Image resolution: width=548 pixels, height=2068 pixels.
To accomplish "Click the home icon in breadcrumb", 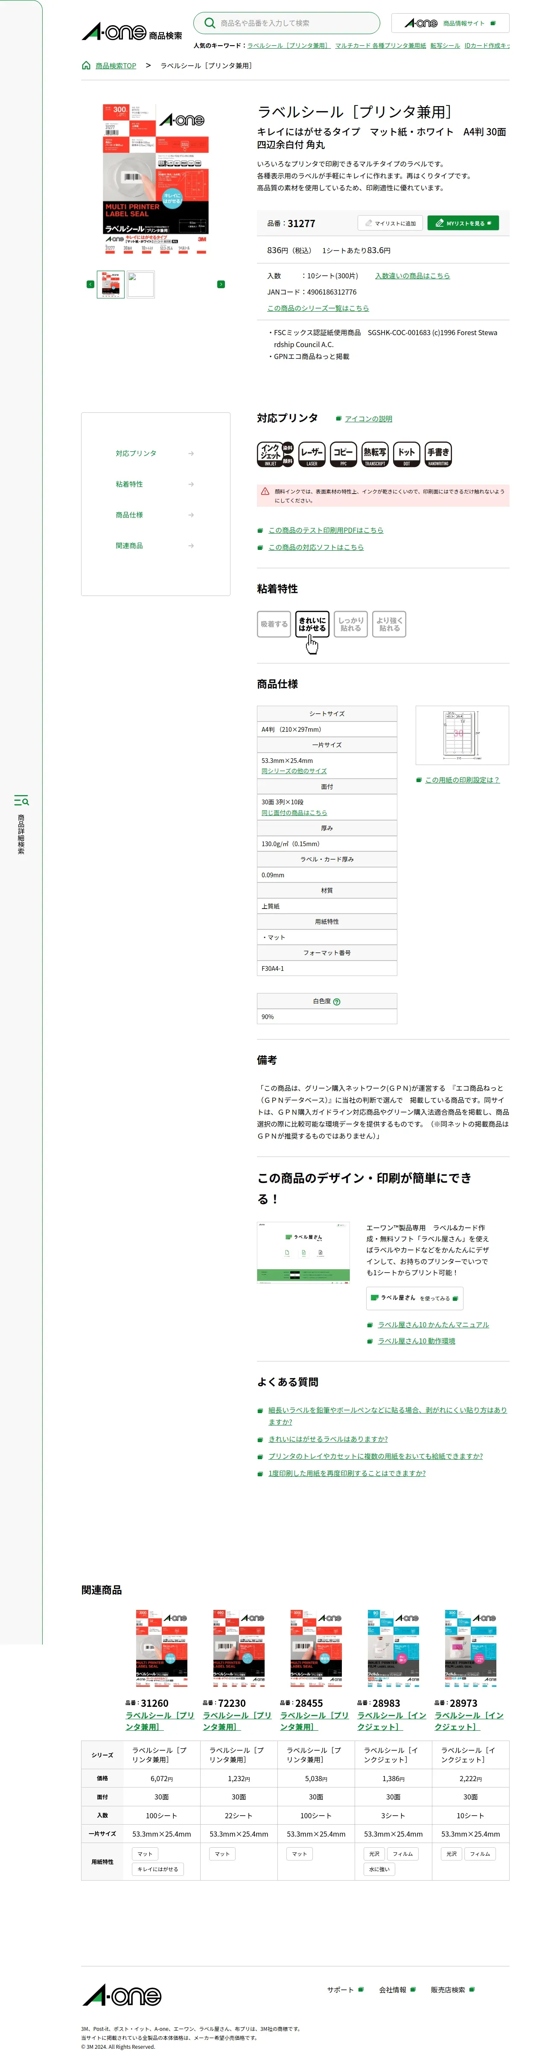I will [x=86, y=66].
